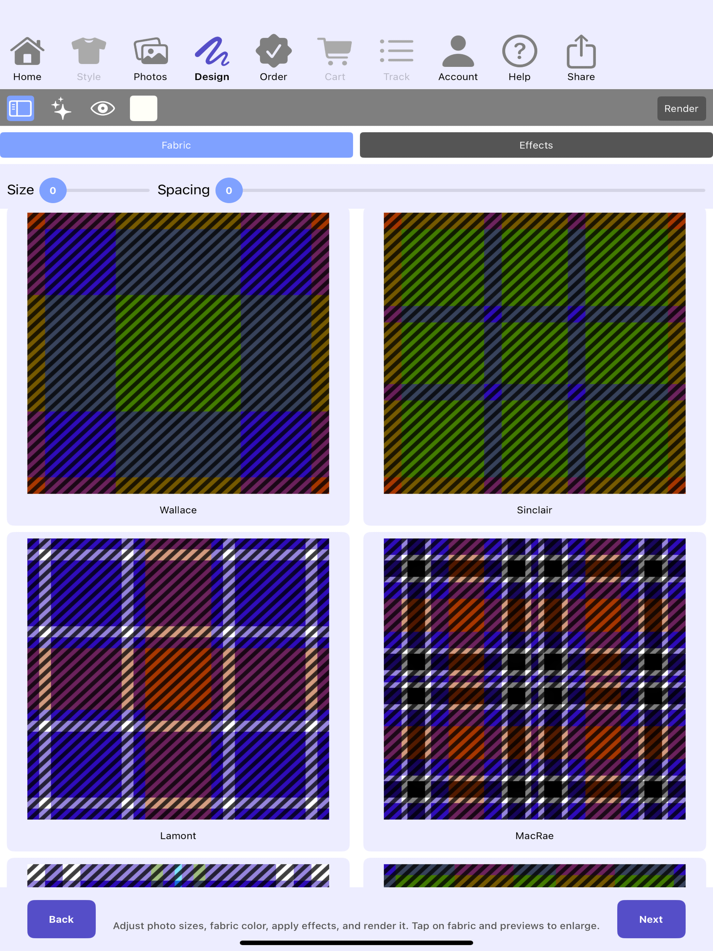This screenshot has width=713, height=951.
Task: Open the Help page
Action: pyautogui.click(x=519, y=58)
